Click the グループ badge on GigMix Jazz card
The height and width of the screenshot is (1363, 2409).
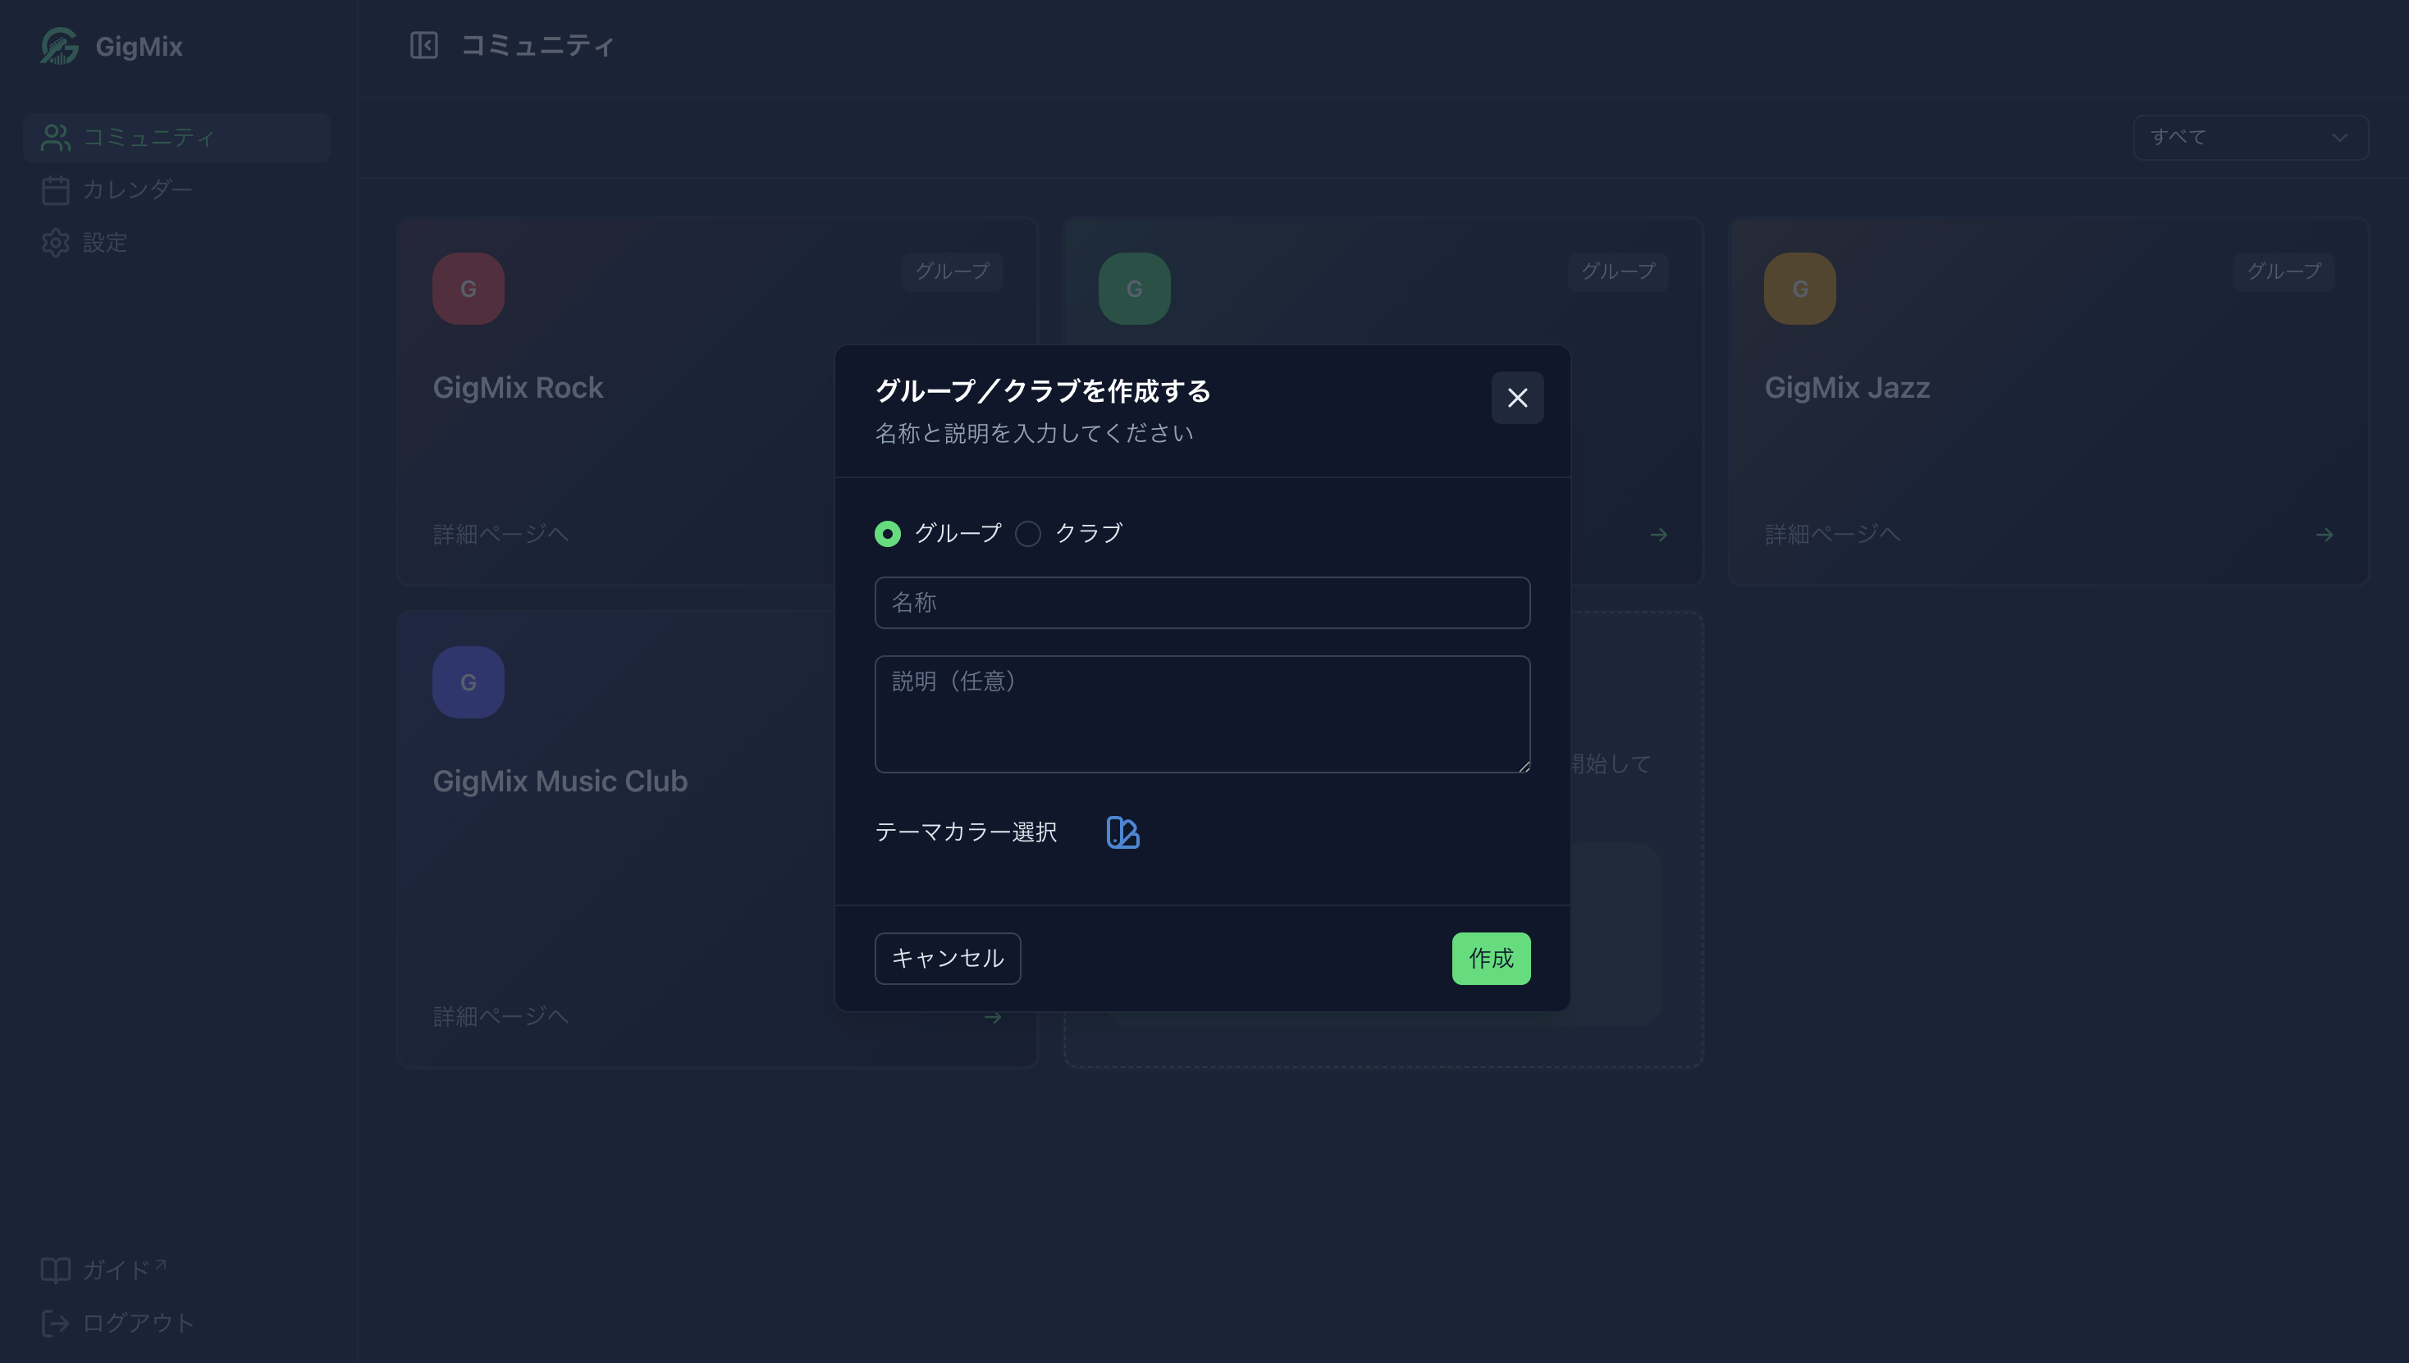coord(2284,271)
